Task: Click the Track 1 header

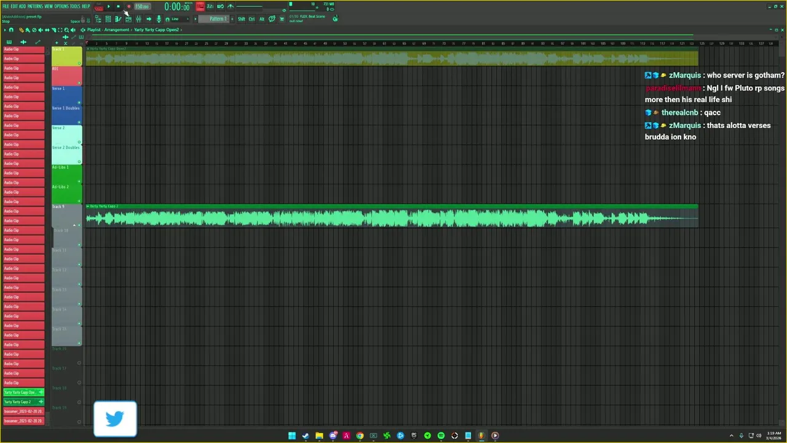Action: pyautogui.click(x=66, y=56)
